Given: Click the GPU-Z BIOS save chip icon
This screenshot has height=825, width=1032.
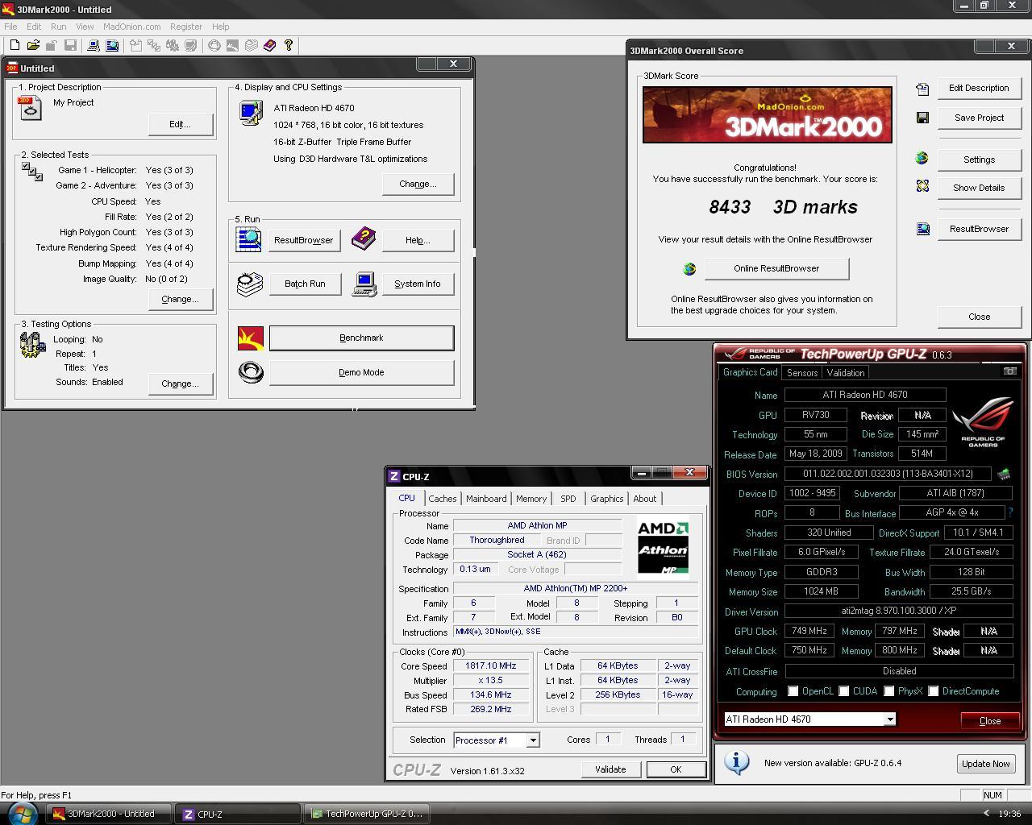Looking at the screenshot, I should point(1004,474).
